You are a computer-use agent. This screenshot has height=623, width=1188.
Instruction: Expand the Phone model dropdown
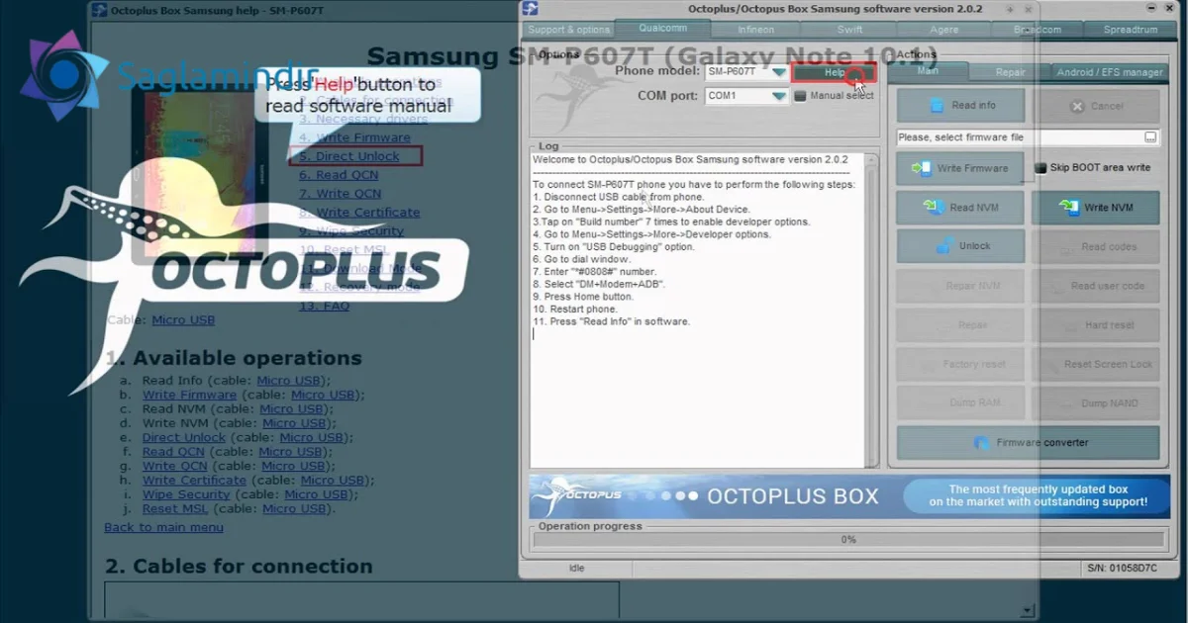tap(779, 72)
